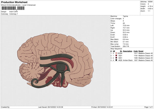Viewport: 154px width, 109px height.
Task: Click thread code 1007
Action: (x=136, y=60)
